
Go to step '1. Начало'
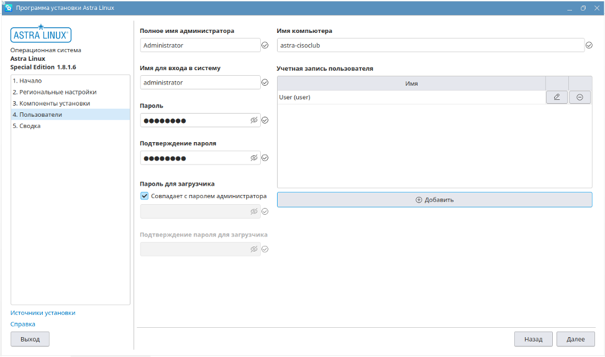pos(27,81)
